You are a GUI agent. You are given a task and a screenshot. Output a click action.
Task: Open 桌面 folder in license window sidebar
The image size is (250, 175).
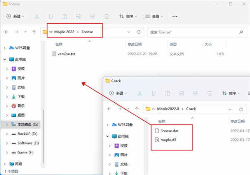[18, 115]
